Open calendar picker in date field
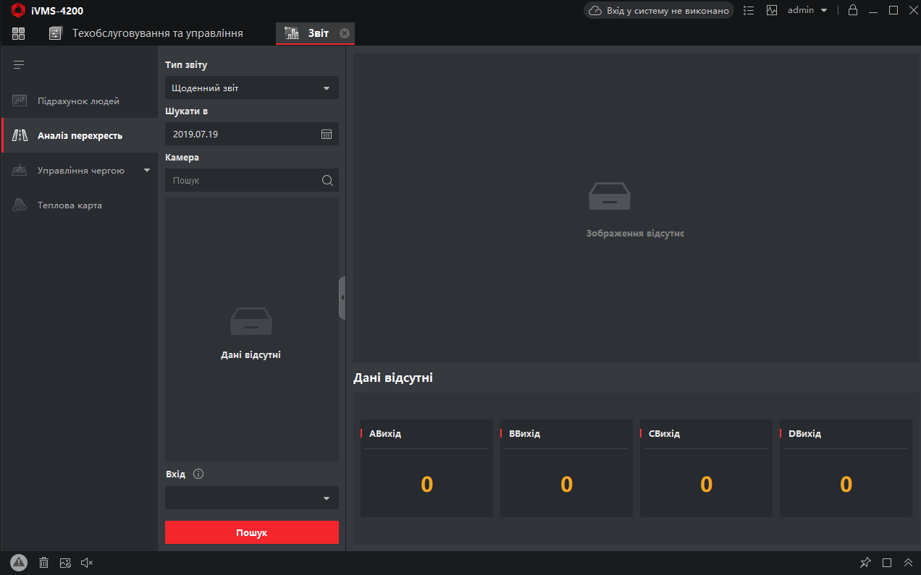Screen dimensions: 921x575 click(327, 134)
